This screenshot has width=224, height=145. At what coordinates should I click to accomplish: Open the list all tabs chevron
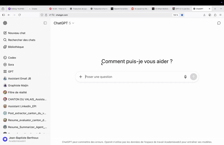[221, 9]
